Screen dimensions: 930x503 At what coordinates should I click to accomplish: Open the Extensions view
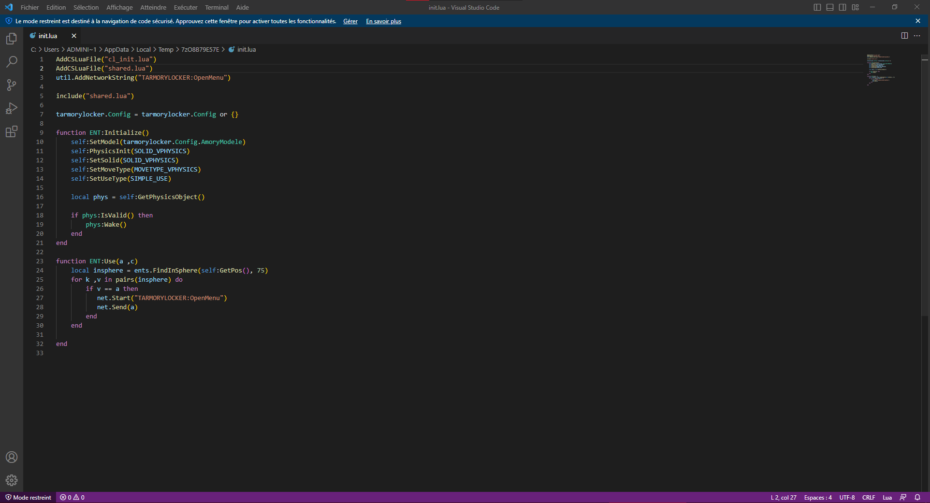click(x=12, y=131)
